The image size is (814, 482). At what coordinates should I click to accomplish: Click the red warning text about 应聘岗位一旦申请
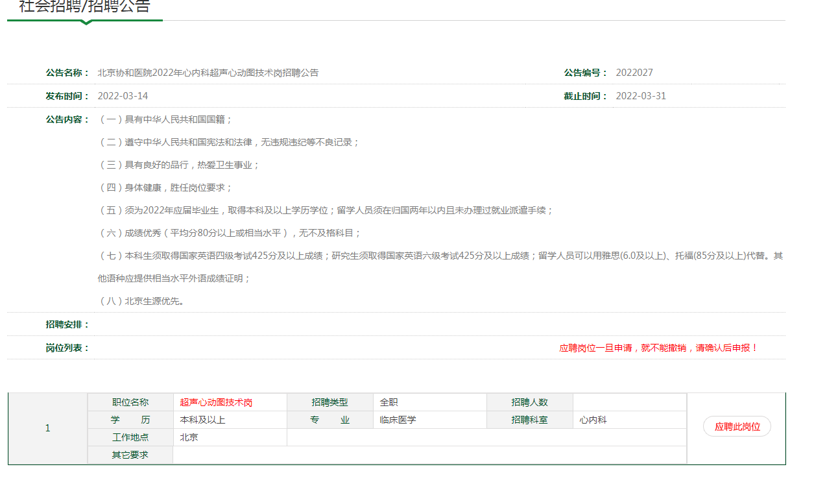[x=658, y=348]
